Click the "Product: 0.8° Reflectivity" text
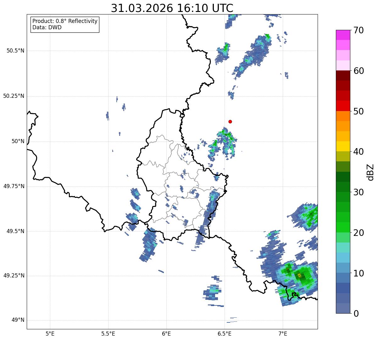Image resolution: width=378 pixels, height=340 pixels. tap(65, 21)
